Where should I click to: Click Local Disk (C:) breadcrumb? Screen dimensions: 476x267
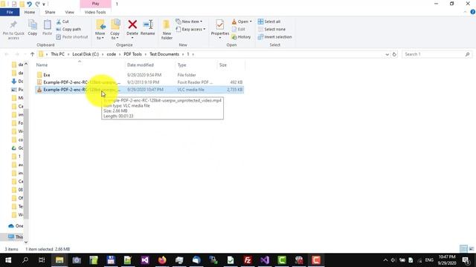86,54
